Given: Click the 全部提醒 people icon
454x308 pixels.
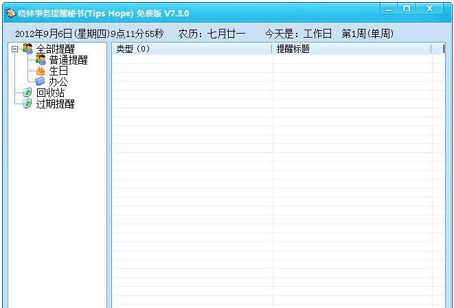Looking at the screenshot, I should [x=27, y=49].
